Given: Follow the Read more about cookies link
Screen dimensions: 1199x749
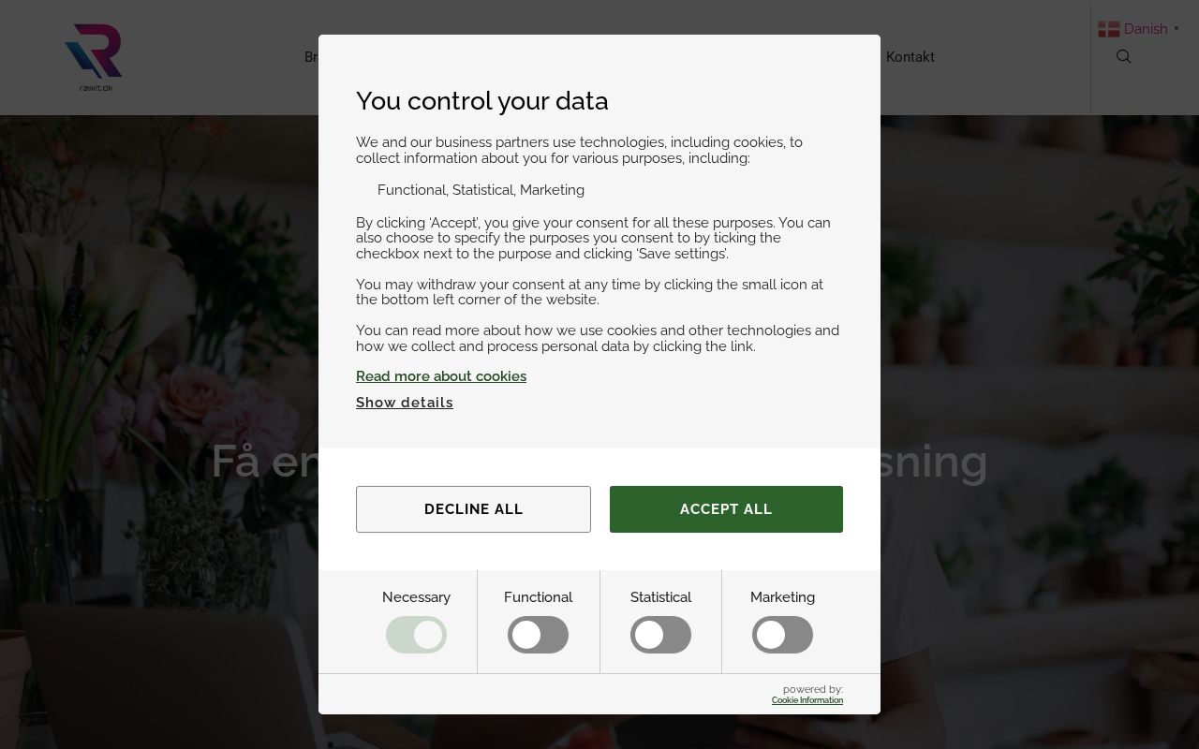Looking at the screenshot, I should [x=441, y=376].
